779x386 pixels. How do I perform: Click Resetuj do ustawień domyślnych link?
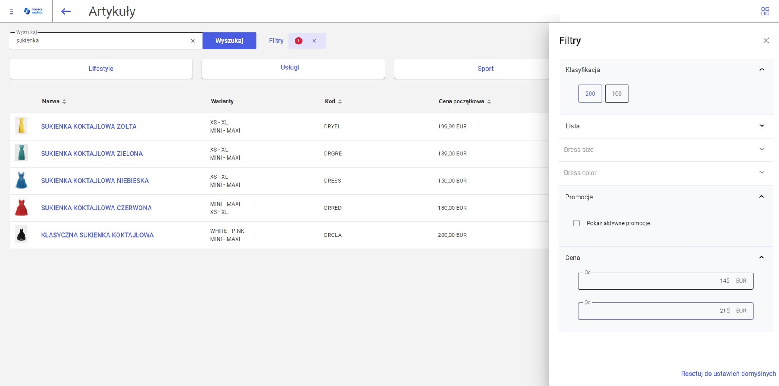point(728,374)
